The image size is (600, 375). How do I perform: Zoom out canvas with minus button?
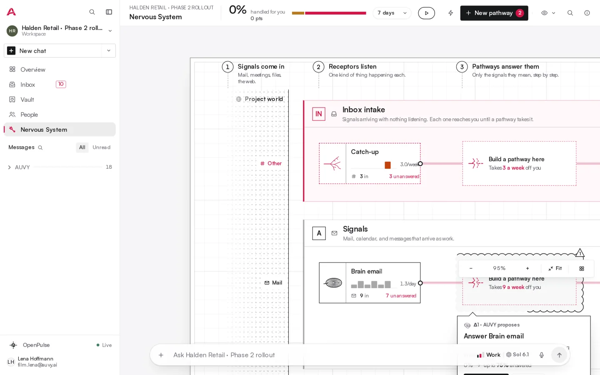(471, 268)
